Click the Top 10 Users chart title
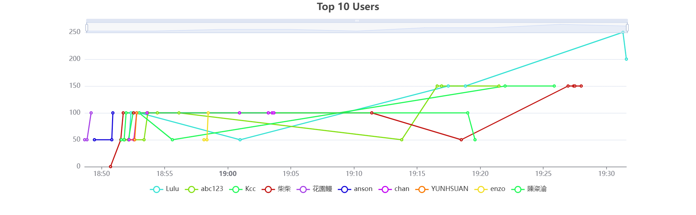The image size is (696, 215). 348,7
